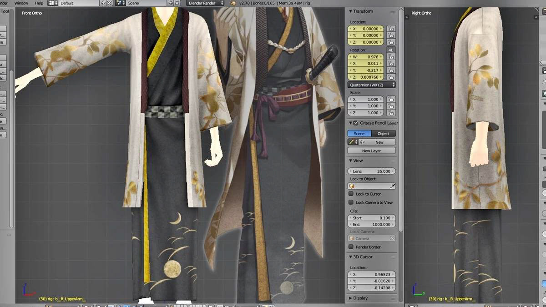
Task: Click the 3D Cursor X 0.96823 field
Action: pyautogui.click(x=372, y=274)
